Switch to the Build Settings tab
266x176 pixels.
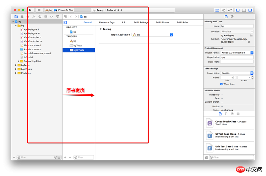pos(141,22)
